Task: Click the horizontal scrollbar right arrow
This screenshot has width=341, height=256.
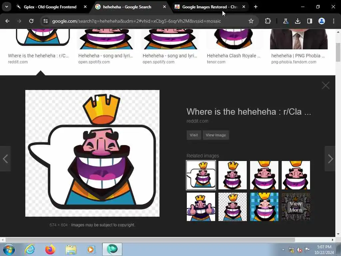Action: [x=333, y=240]
